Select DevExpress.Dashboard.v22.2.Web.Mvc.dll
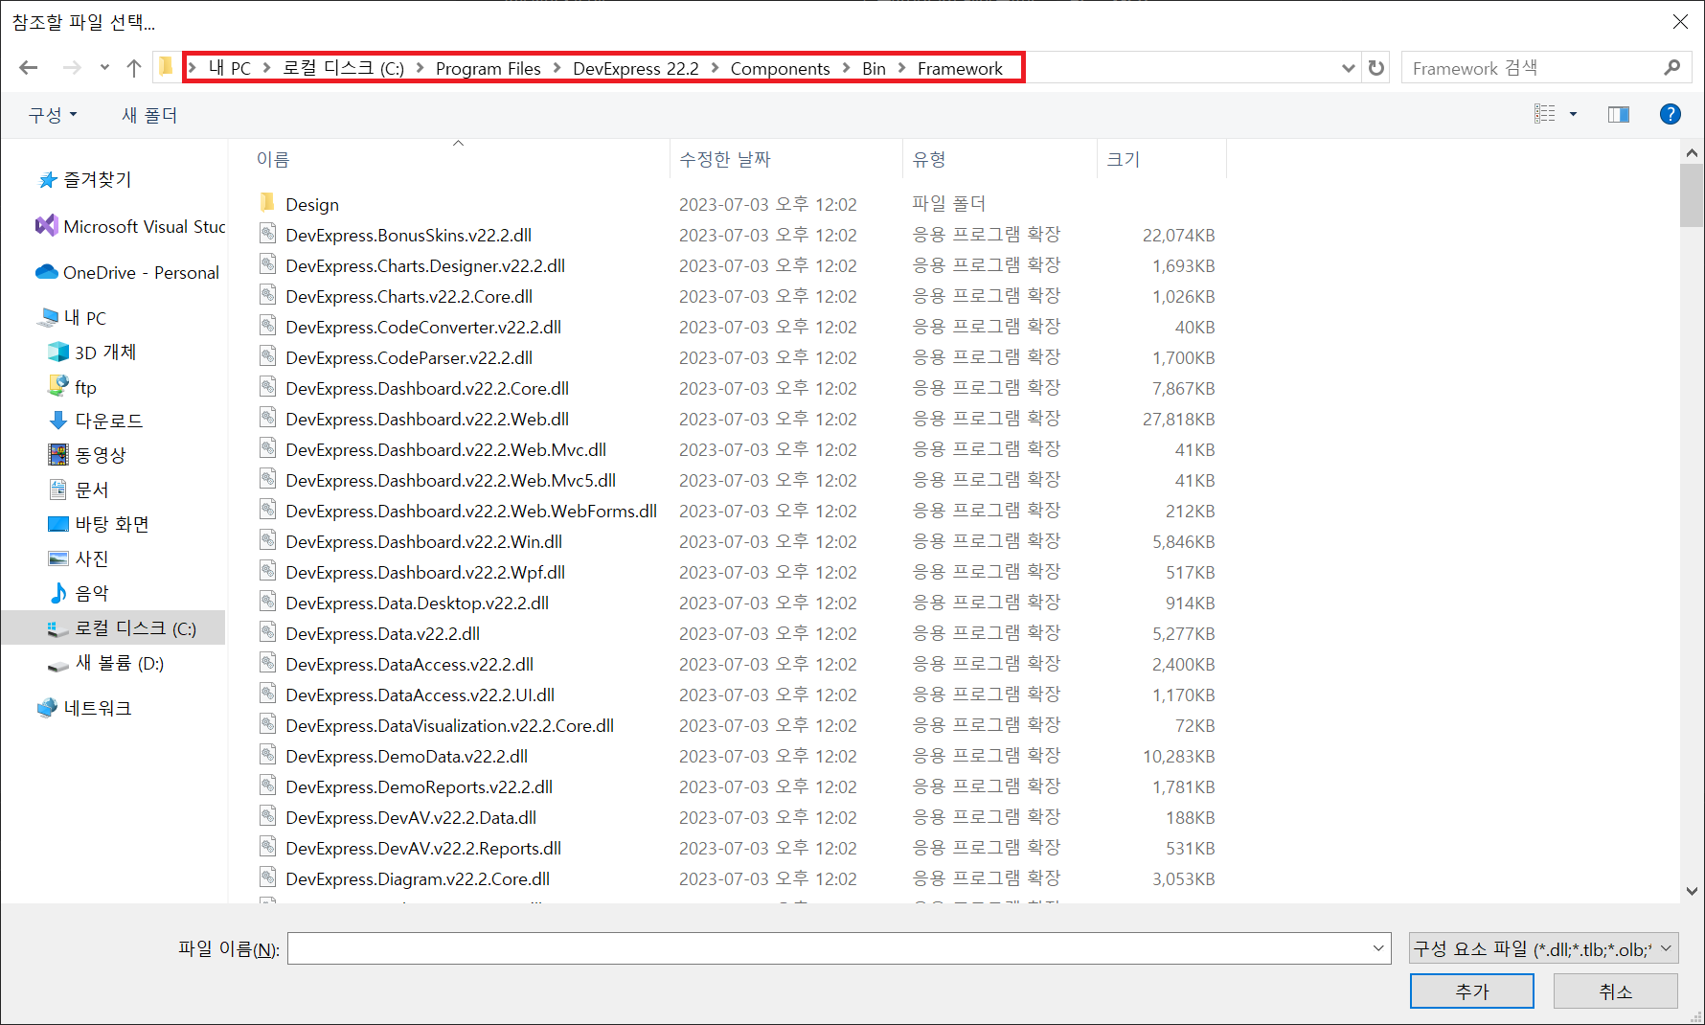Screen dimensions: 1705x1025 445,449
